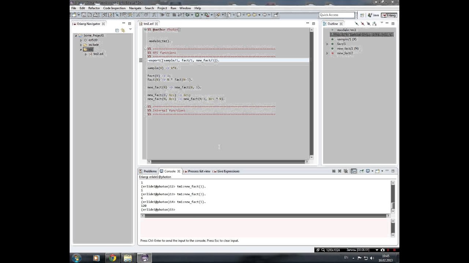The image size is (469, 263).
Task: Click Link with Editor in Erlang Navigator
Action: [123, 30]
